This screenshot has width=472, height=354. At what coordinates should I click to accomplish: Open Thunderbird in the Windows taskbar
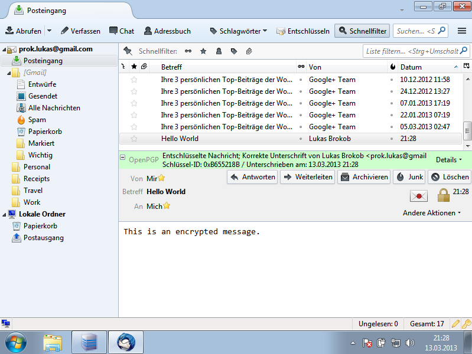(x=126, y=342)
